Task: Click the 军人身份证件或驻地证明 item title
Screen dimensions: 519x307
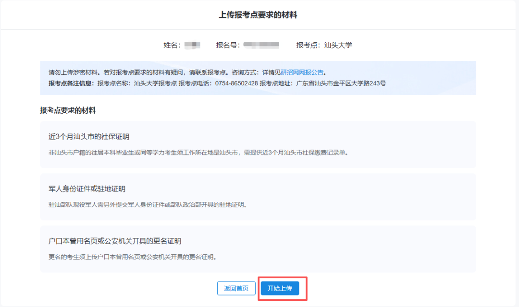Action: point(87,189)
